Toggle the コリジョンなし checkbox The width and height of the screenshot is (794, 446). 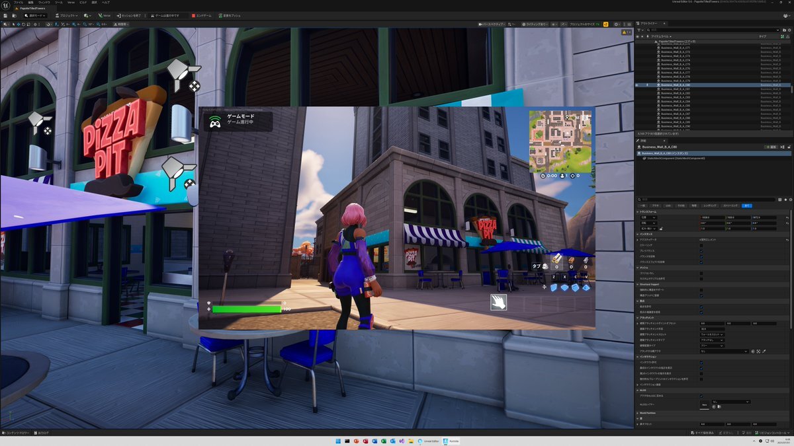[702, 273]
